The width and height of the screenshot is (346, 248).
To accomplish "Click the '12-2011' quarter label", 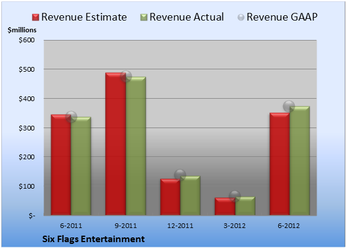I will pyautogui.click(x=180, y=226).
